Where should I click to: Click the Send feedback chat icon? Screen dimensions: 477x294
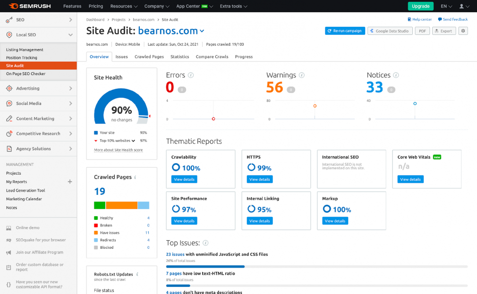[x=440, y=19]
